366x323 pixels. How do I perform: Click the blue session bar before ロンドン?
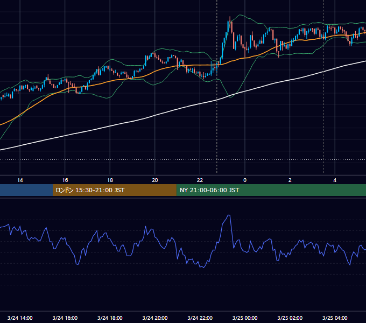tap(26, 190)
